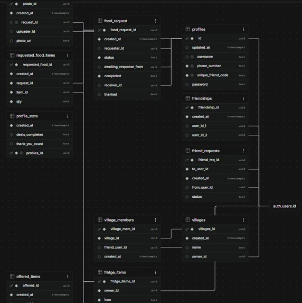The width and height of the screenshot is (302, 303).
Task: Click the owner_id column in fridge_items
Action: coord(127,291)
